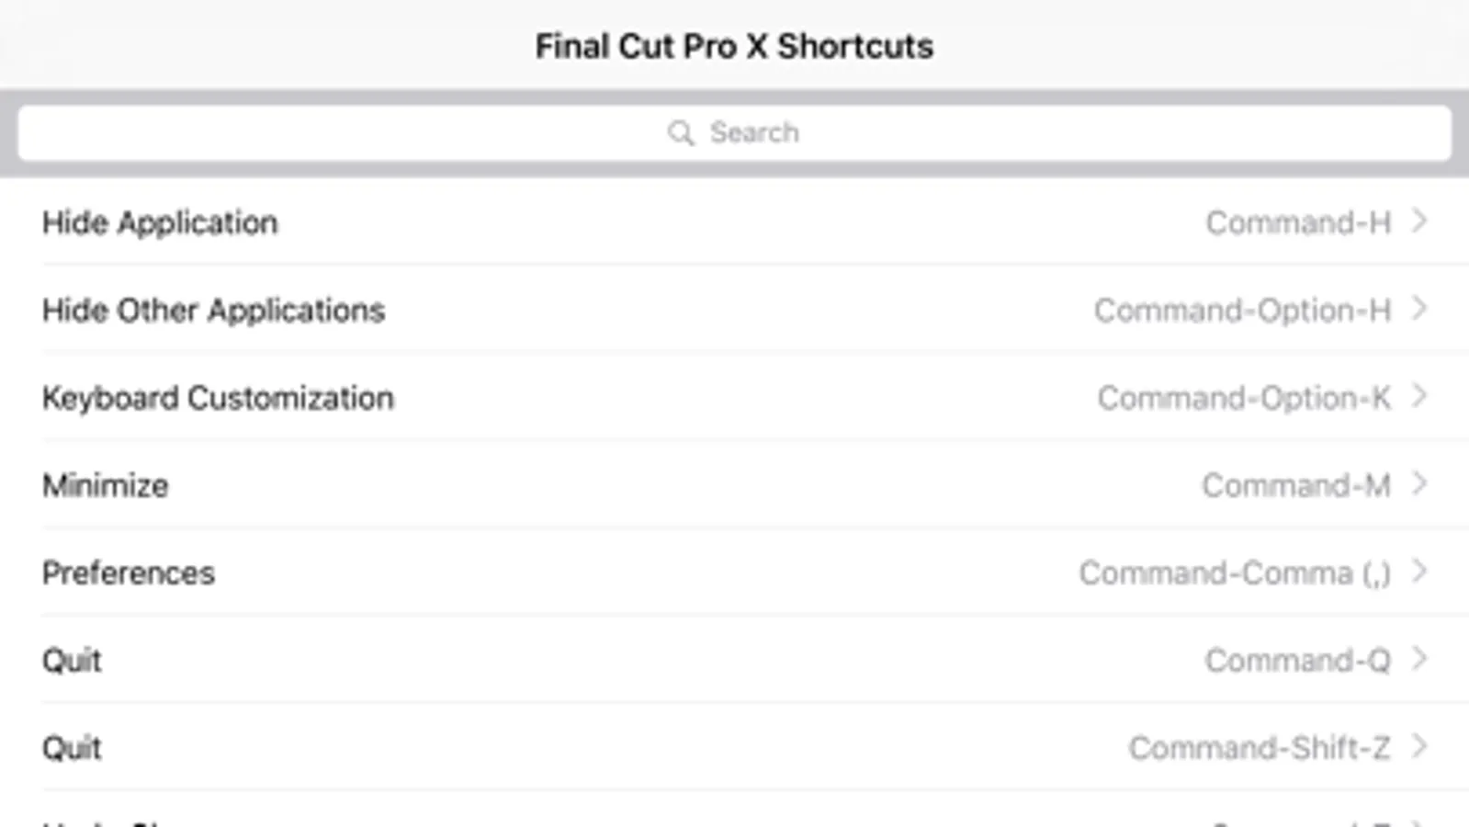Tap chevron next to Command-Q

[x=1419, y=658]
